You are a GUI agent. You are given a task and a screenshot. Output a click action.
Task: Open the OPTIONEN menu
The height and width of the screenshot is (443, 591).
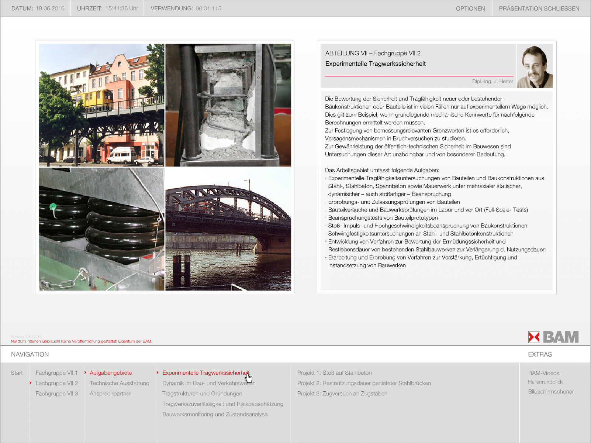click(x=470, y=8)
